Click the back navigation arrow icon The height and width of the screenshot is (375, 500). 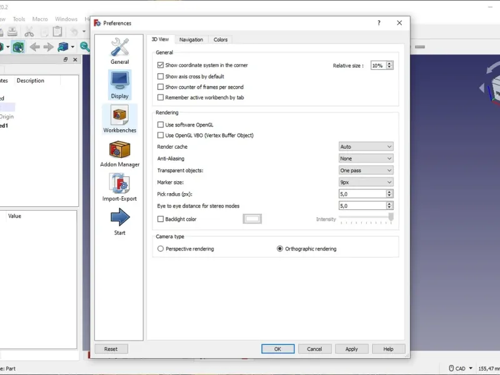pos(35,47)
